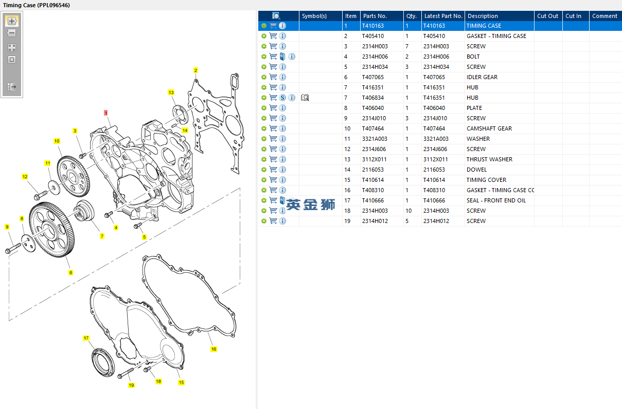Select the zoom in tool in diagram toolbar

[12, 21]
